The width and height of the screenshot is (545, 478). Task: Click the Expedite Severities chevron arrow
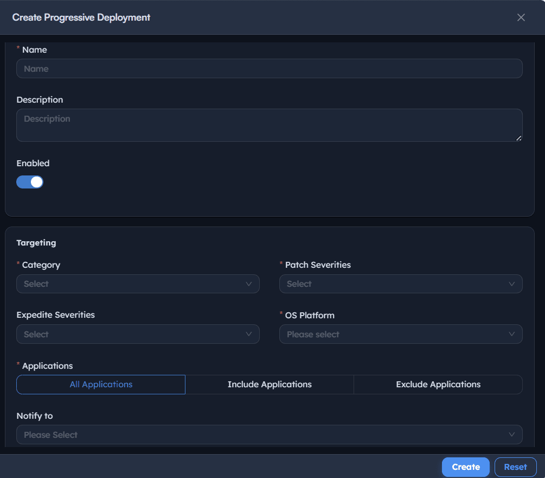coord(249,334)
